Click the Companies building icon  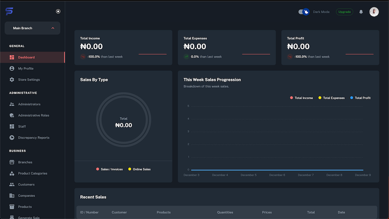(12, 196)
